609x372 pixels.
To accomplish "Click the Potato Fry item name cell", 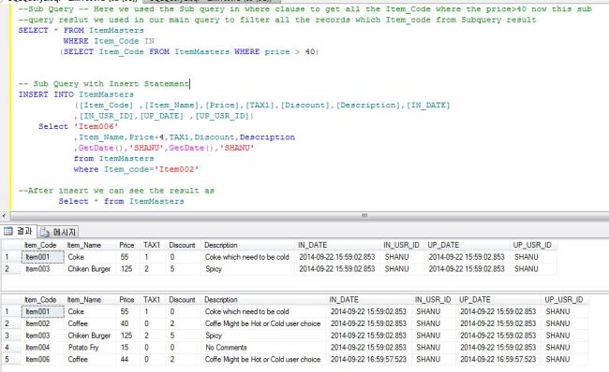I will [x=90, y=348].
